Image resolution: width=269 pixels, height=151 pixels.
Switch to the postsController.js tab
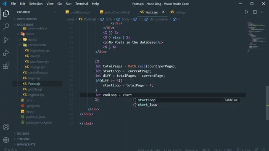(115, 12)
